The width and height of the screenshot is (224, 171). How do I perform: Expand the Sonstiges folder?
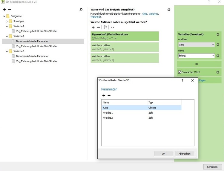(x=7, y=21)
